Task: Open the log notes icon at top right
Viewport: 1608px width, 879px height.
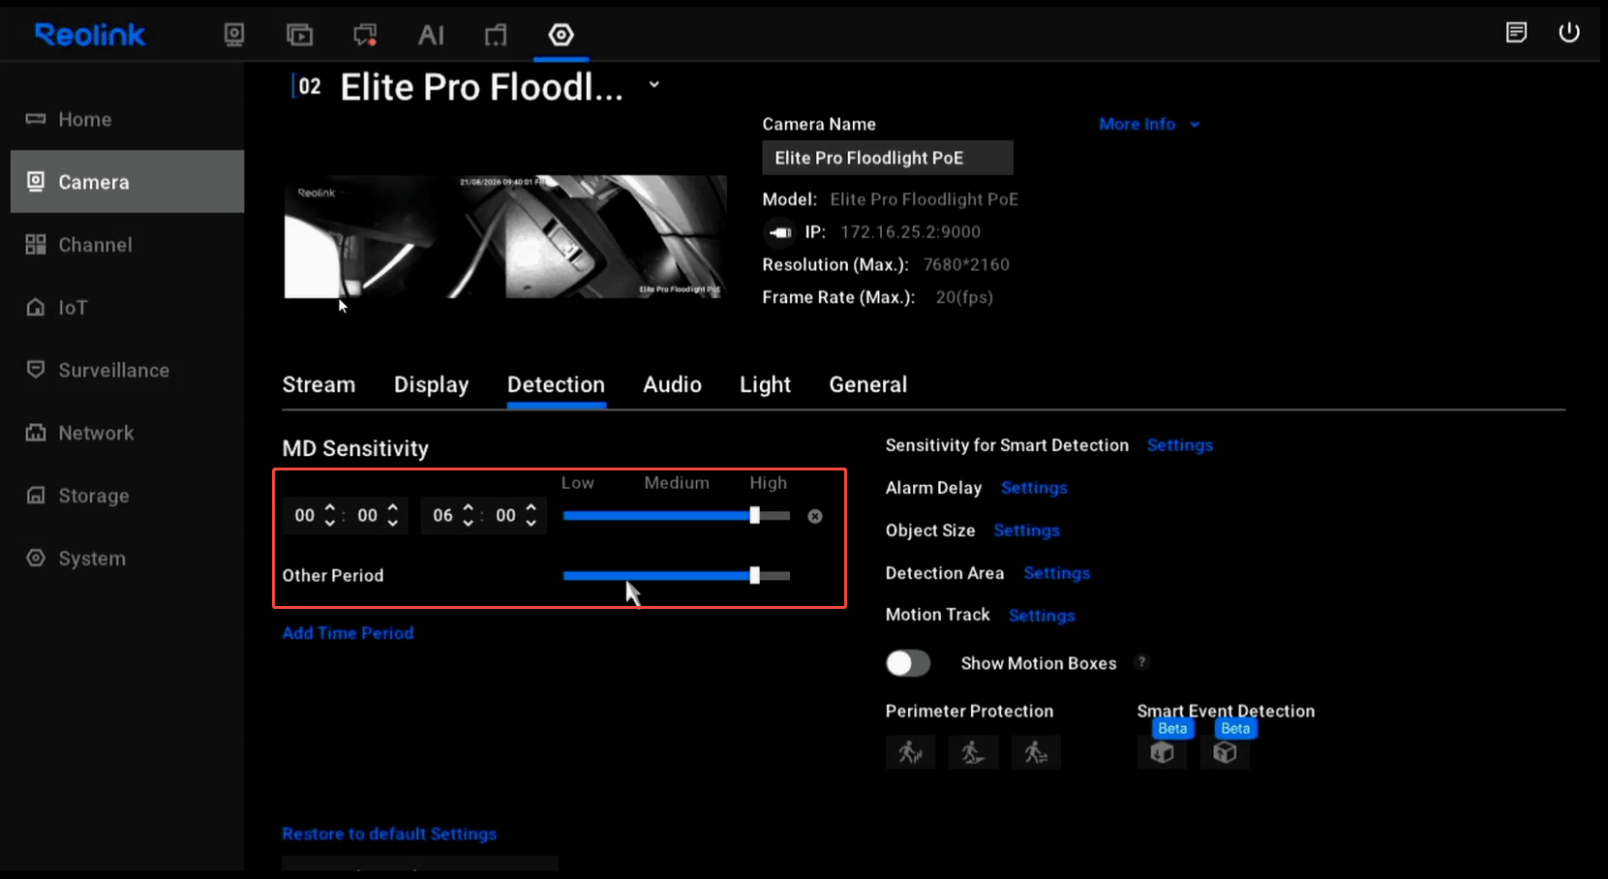Action: pos(1517,33)
